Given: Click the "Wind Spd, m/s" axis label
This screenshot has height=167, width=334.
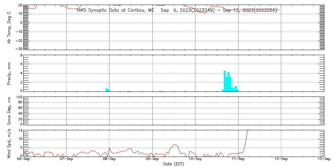Looking at the screenshot, I should click(x=9, y=143).
